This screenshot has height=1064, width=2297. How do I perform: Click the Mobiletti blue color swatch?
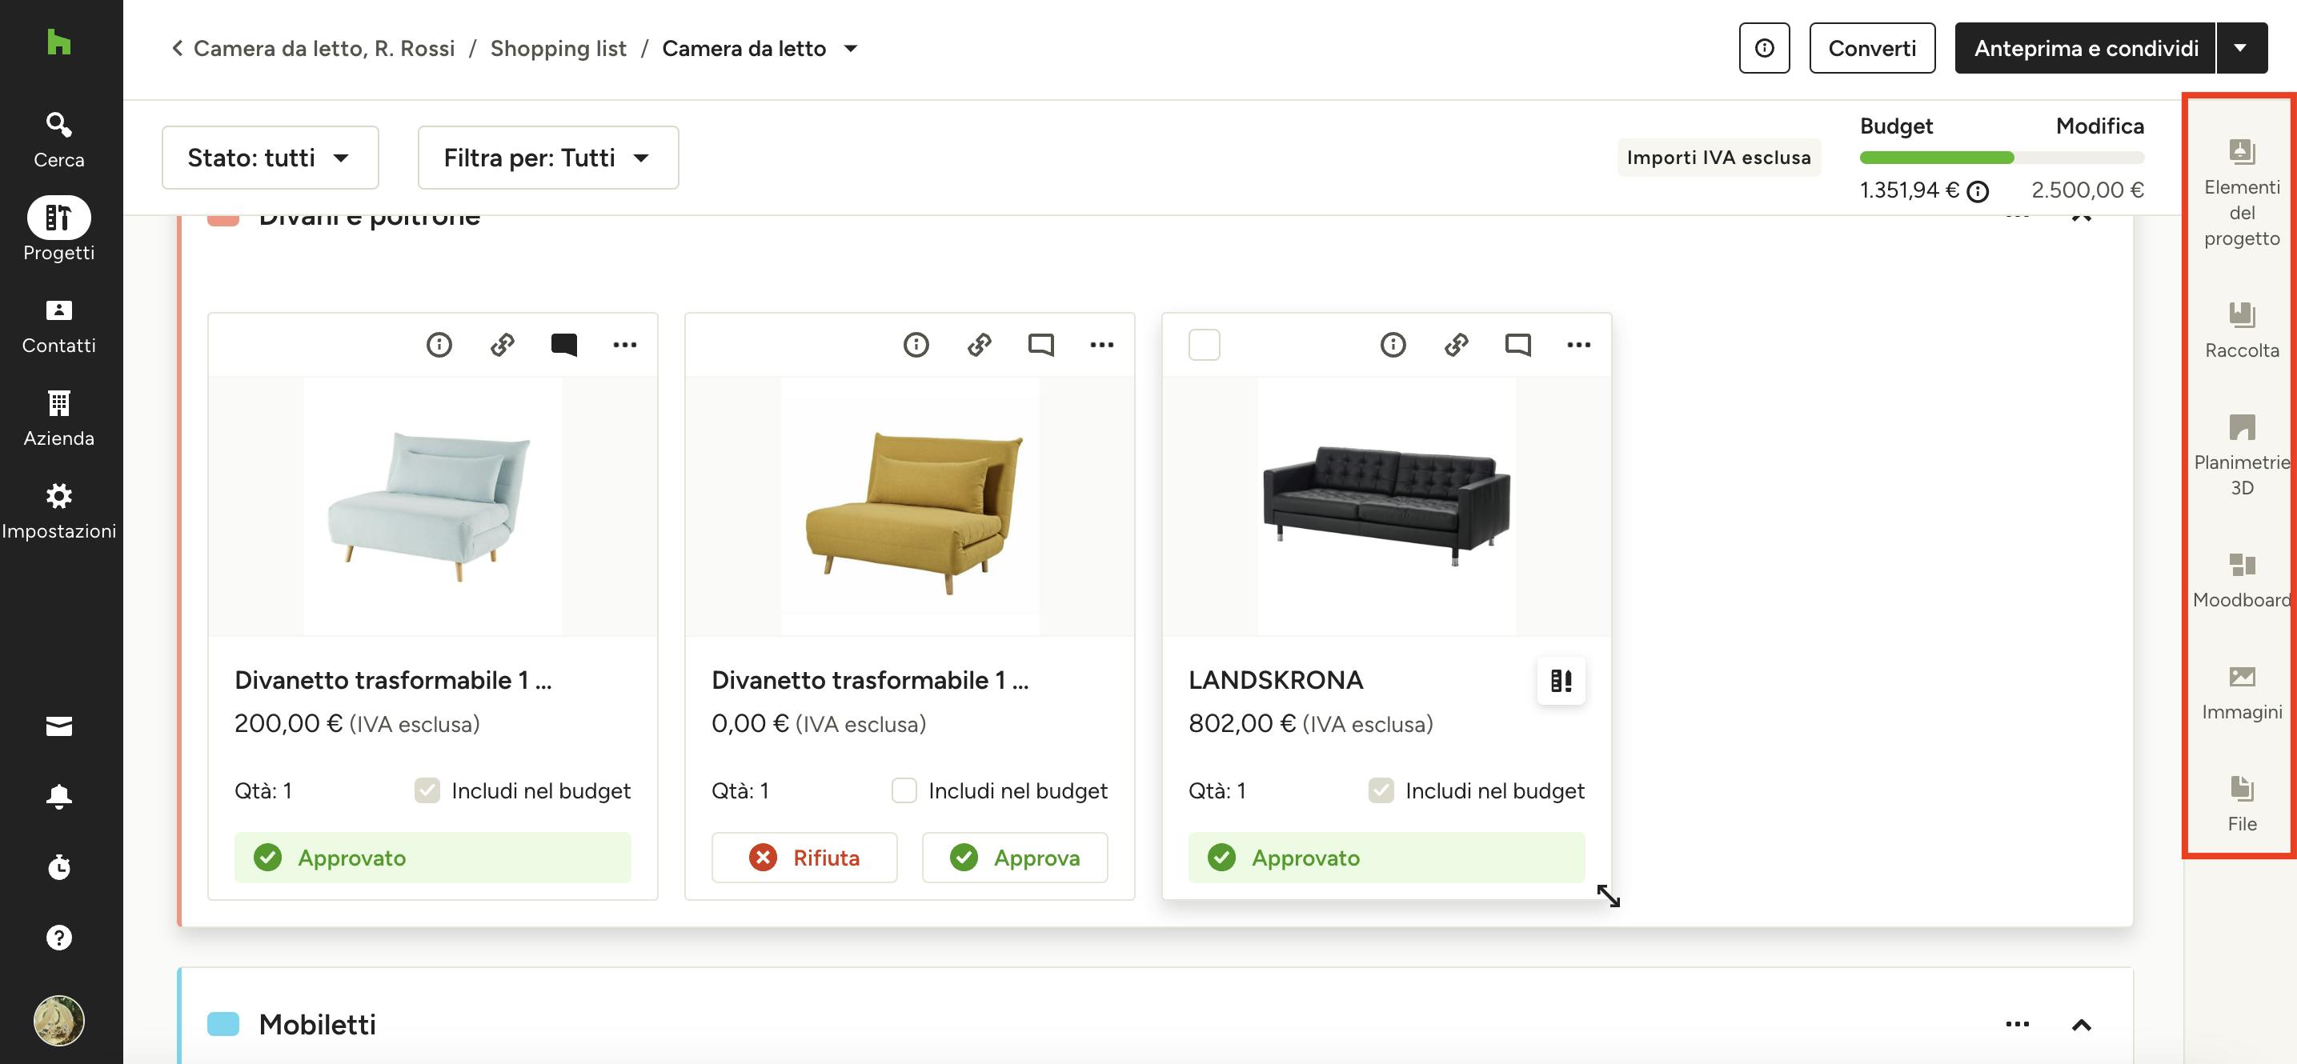click(x=223, y=1025)
